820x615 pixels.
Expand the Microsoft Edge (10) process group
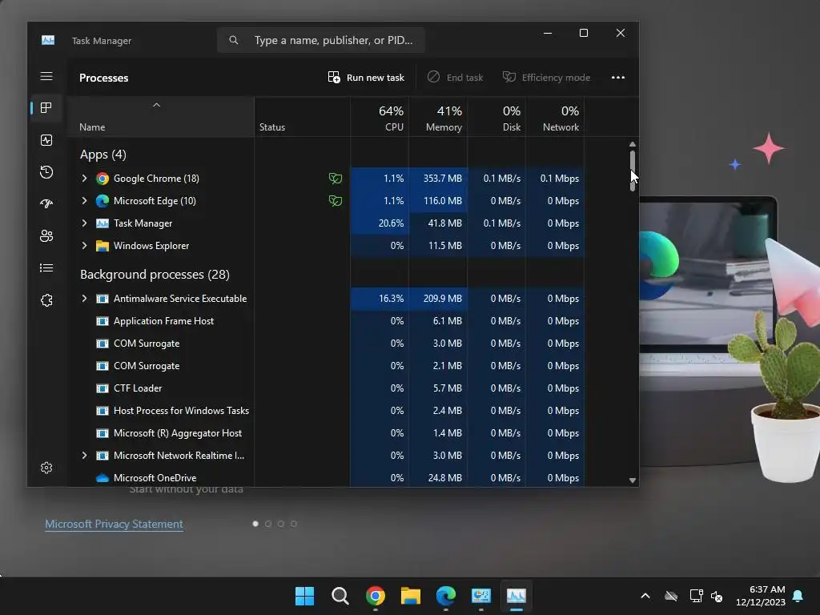click(84, 201)
